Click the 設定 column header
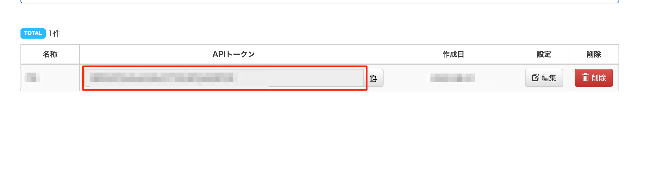 coord(544,54)
